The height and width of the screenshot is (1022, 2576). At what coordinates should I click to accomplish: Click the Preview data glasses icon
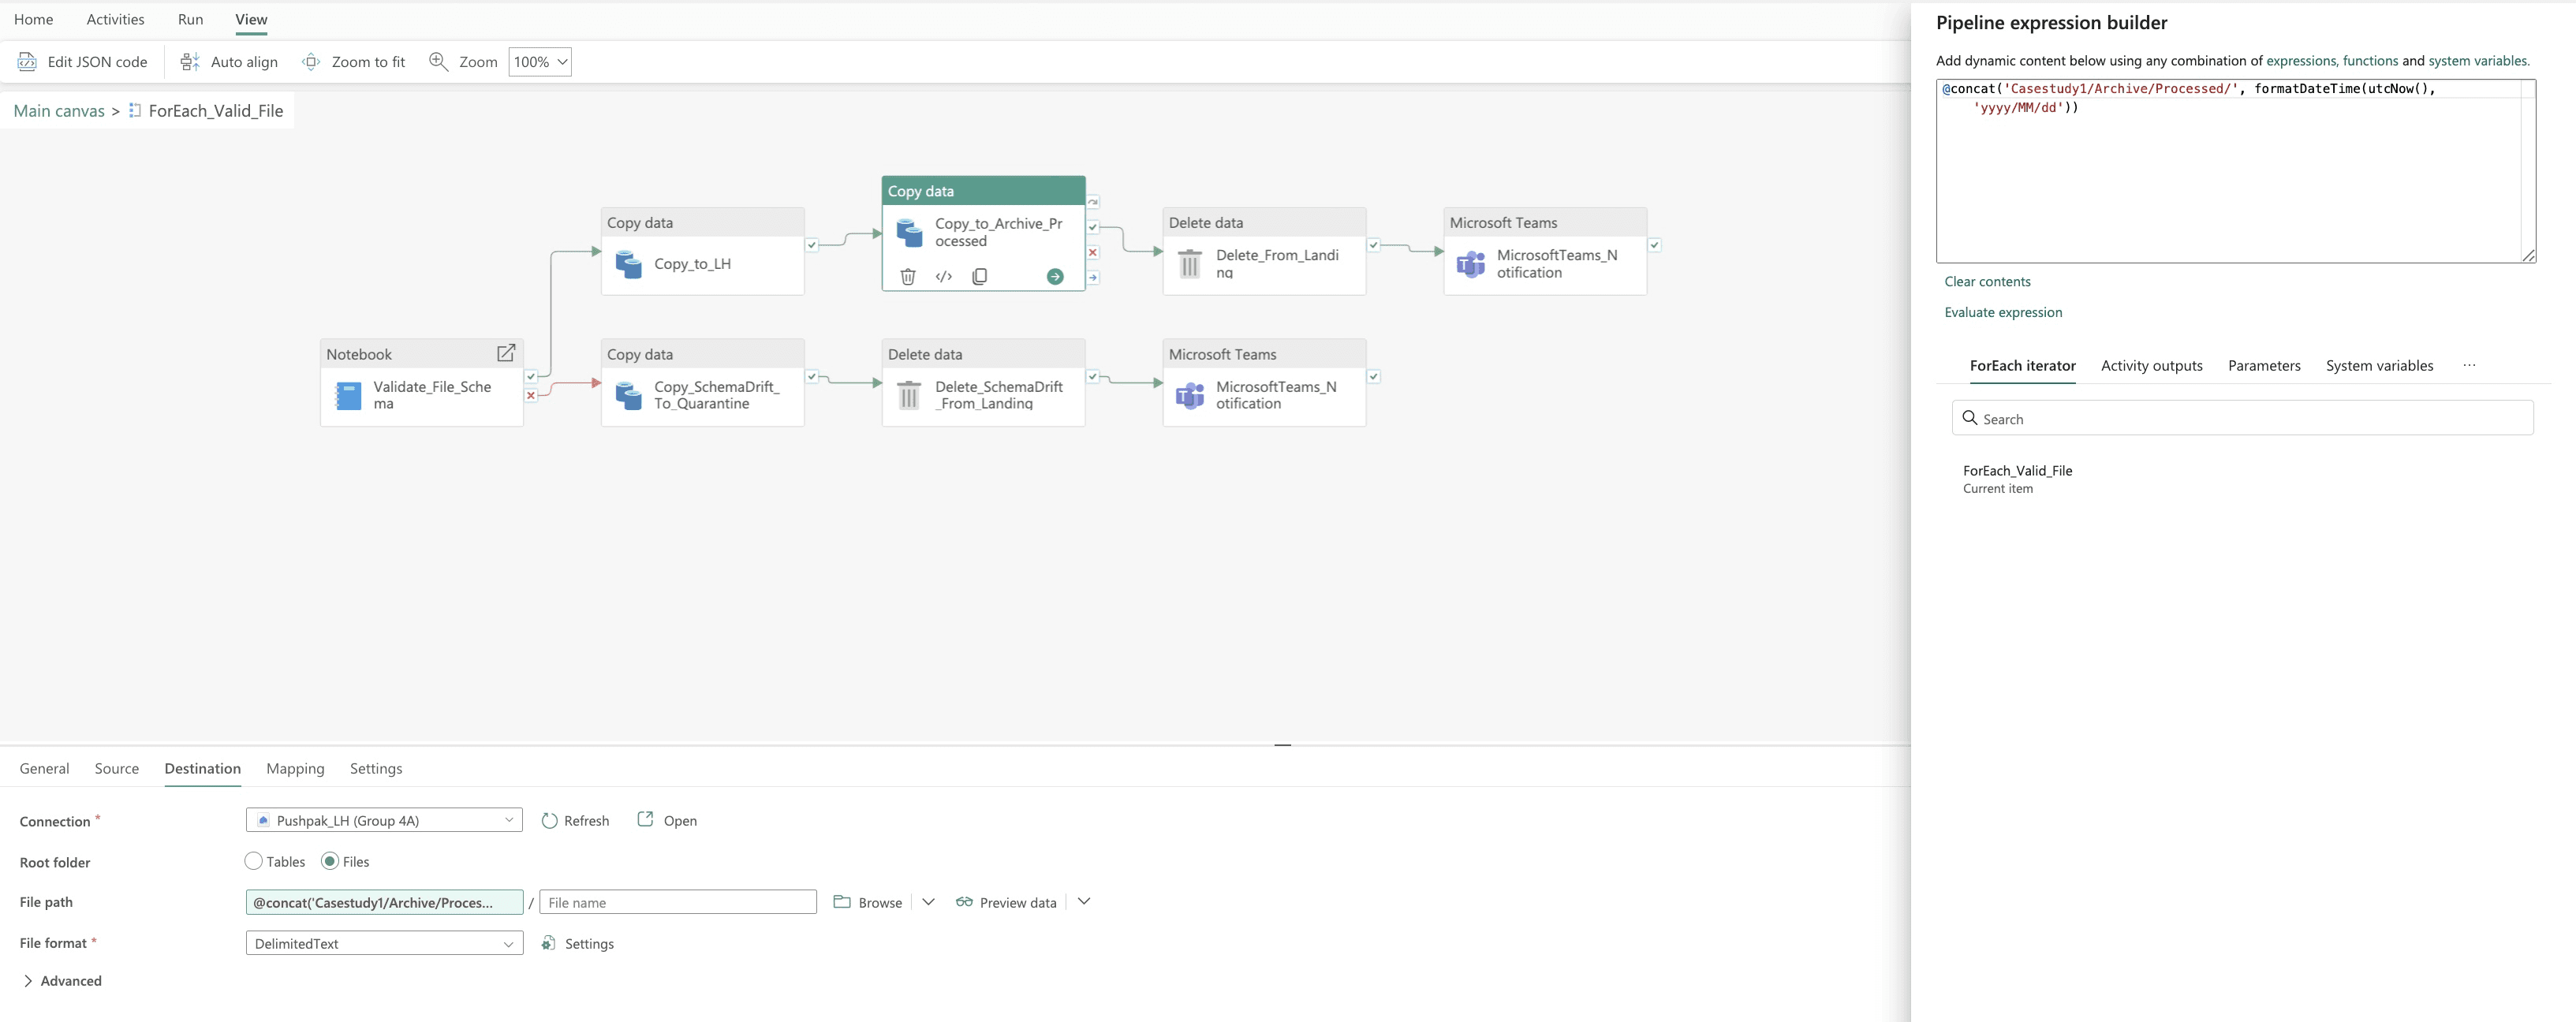coord(964,902)
